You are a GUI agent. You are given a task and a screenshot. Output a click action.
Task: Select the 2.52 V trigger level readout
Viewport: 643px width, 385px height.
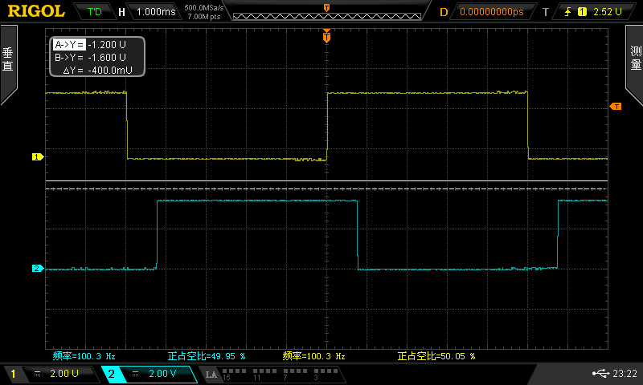[x=608, y=12]
